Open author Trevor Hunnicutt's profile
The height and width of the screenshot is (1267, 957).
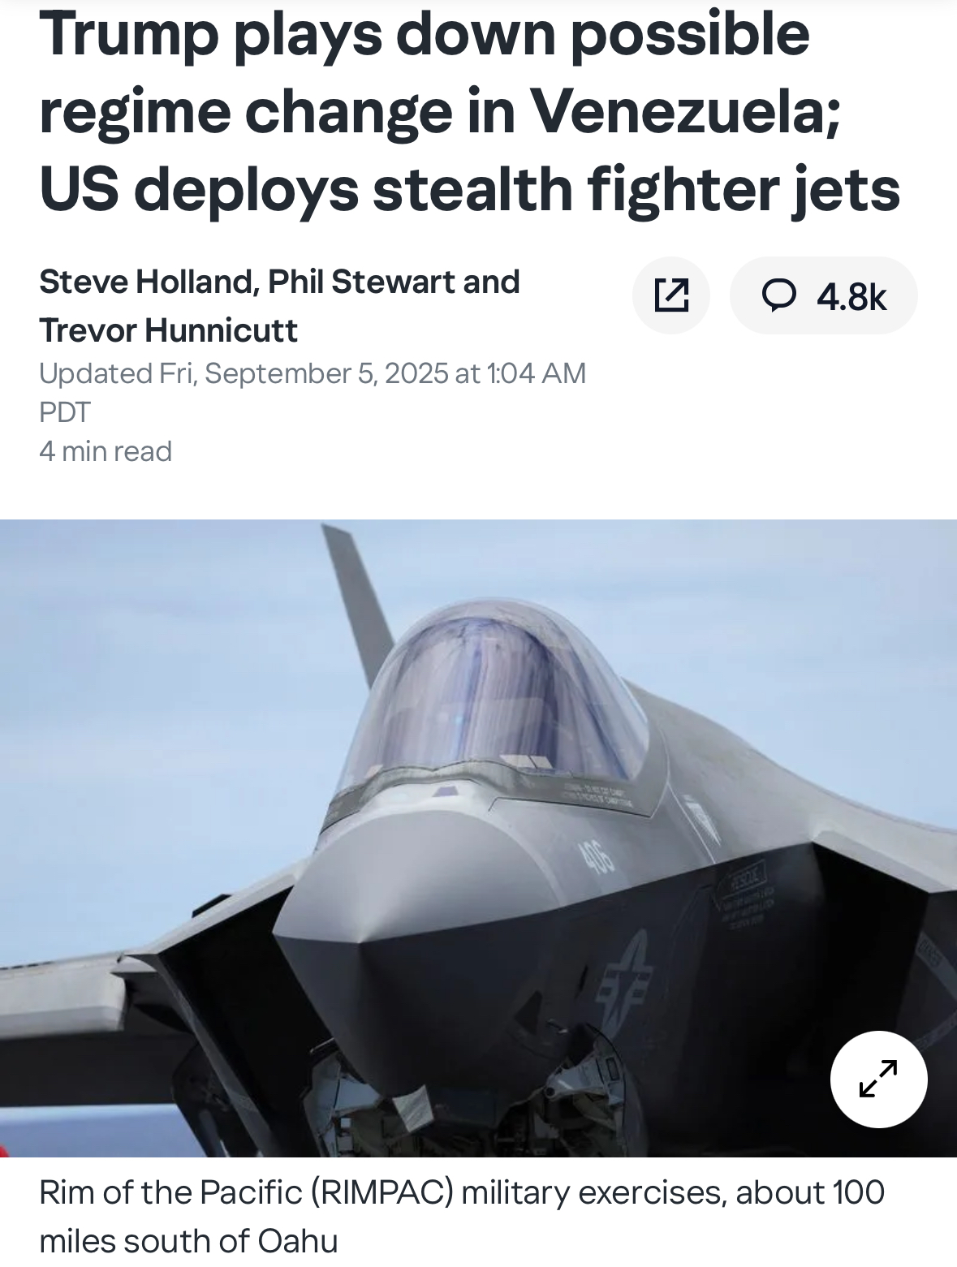[x=168, y=330]
